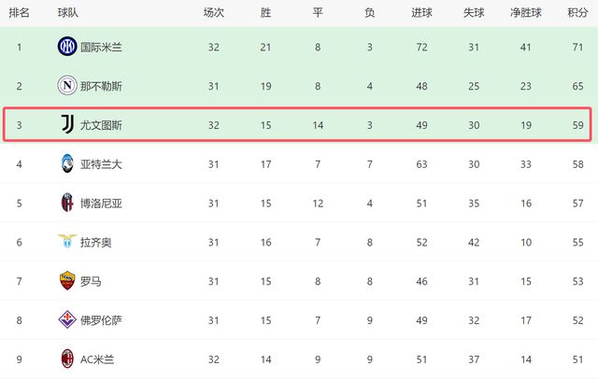Select the AC米兰 team name
Screen dimensions: 598x380
pyautogui.click(x=99, y=359)
